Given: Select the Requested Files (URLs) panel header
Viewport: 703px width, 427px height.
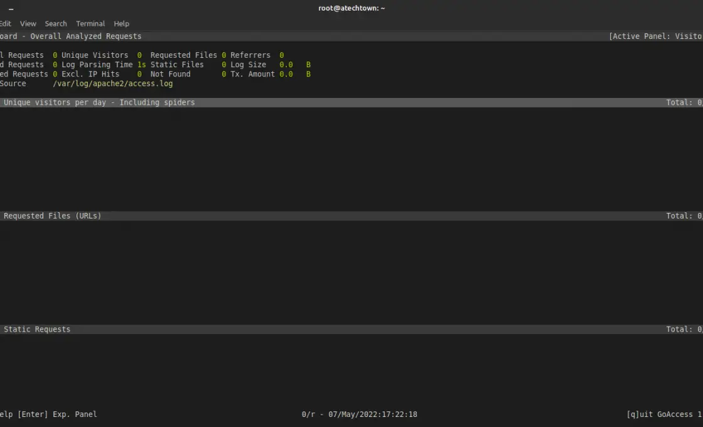Looking at the screenshot, I should coord(52,216).
